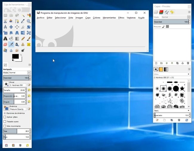The height and width of the screenshot is (151, 194).
Task: Click the black foreground color swatch
Action: pyautogui.click(x=15, y=56)
